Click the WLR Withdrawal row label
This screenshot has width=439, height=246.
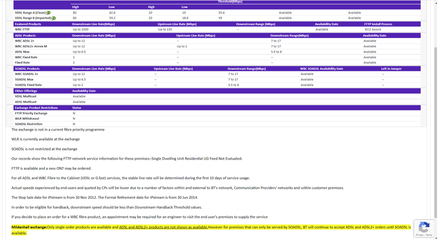pyautogui.click(x=27, y=118)
